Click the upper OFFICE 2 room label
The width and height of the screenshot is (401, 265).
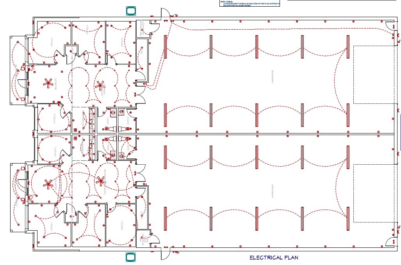coord(55,119)
